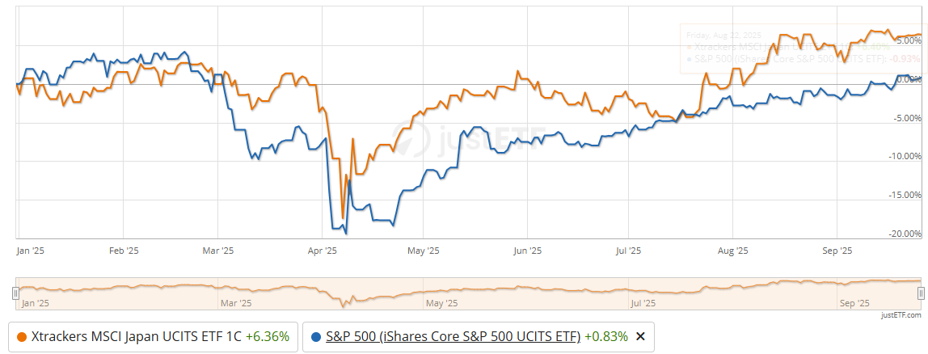928x354 pixels.
Task: Click the +6.36% Xtrackers performance value
Action: pos(267,337)
